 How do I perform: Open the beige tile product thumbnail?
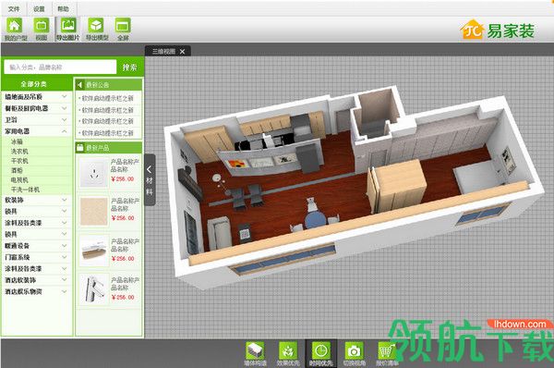tap(94, 212)
